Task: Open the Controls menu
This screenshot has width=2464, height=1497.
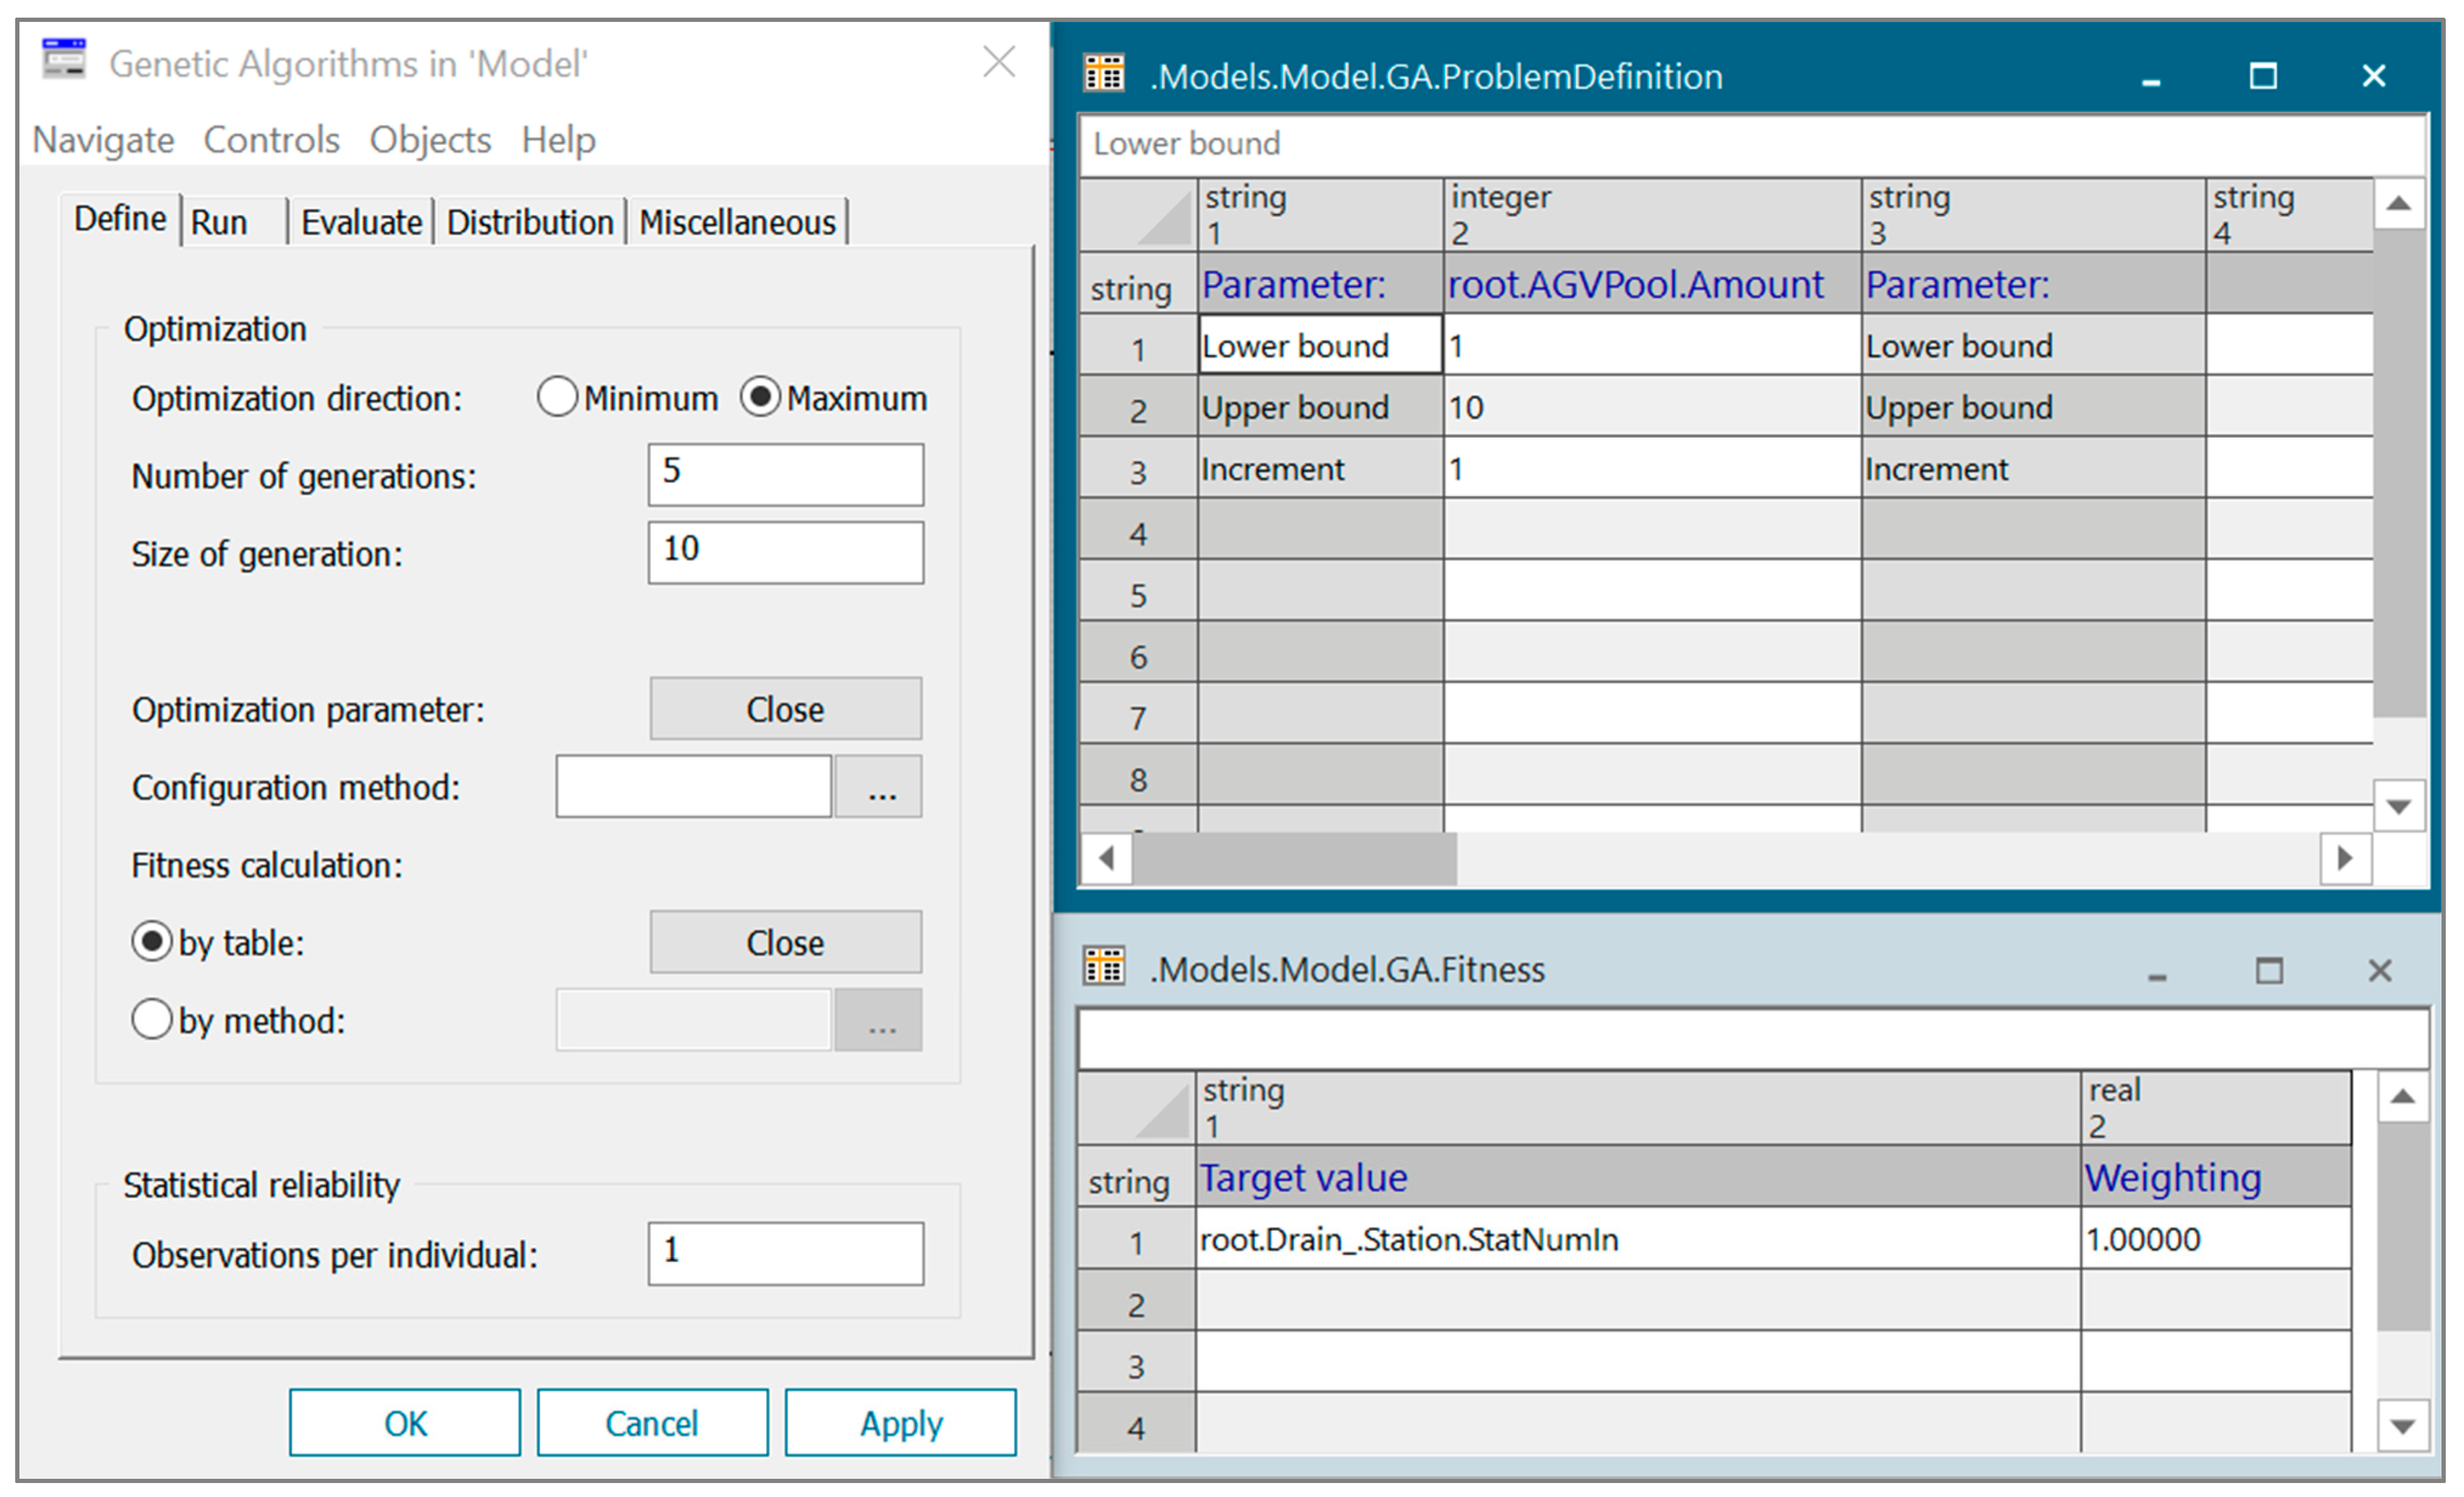Action: tap(271, 140)
